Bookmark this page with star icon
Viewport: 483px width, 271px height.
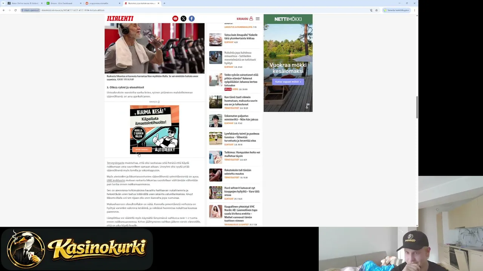pyautogui.click(x=377, y=10)
